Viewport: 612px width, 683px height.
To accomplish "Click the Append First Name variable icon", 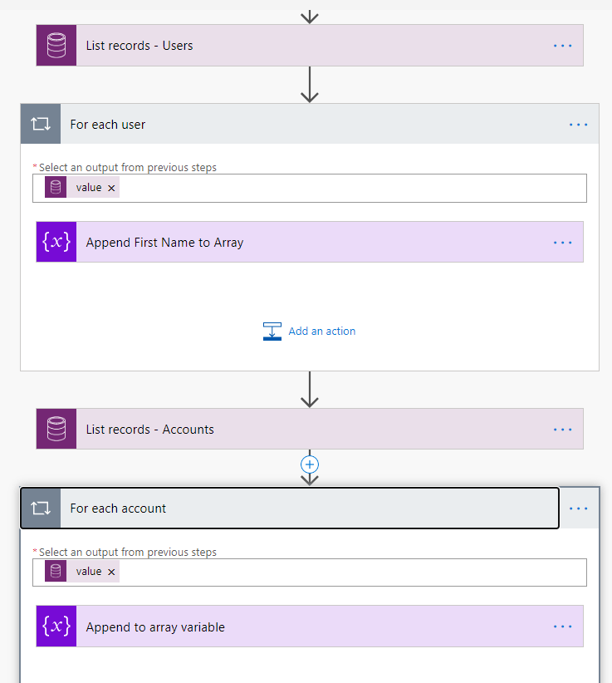I will click(56, 243).
